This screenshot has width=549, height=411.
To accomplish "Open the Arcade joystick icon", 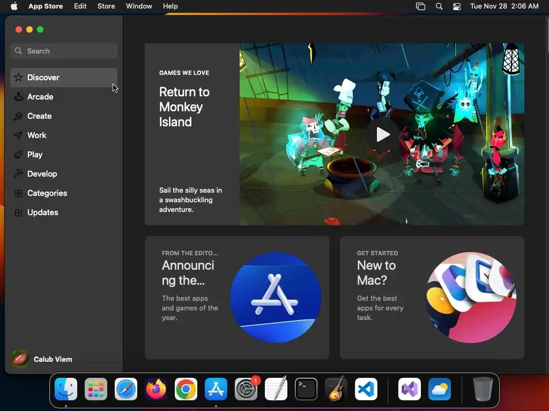I will [x=18, y=97].
